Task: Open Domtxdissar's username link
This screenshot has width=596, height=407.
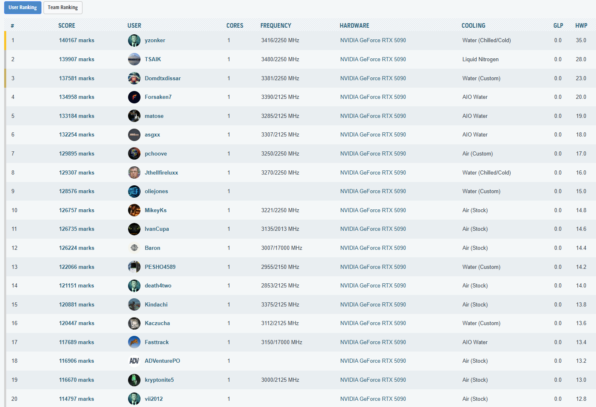Action: tap(162, 78)
